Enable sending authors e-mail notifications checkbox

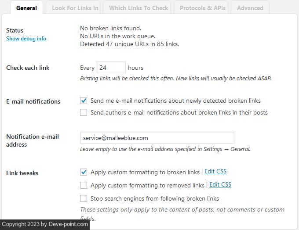click(x=84, y=112)
